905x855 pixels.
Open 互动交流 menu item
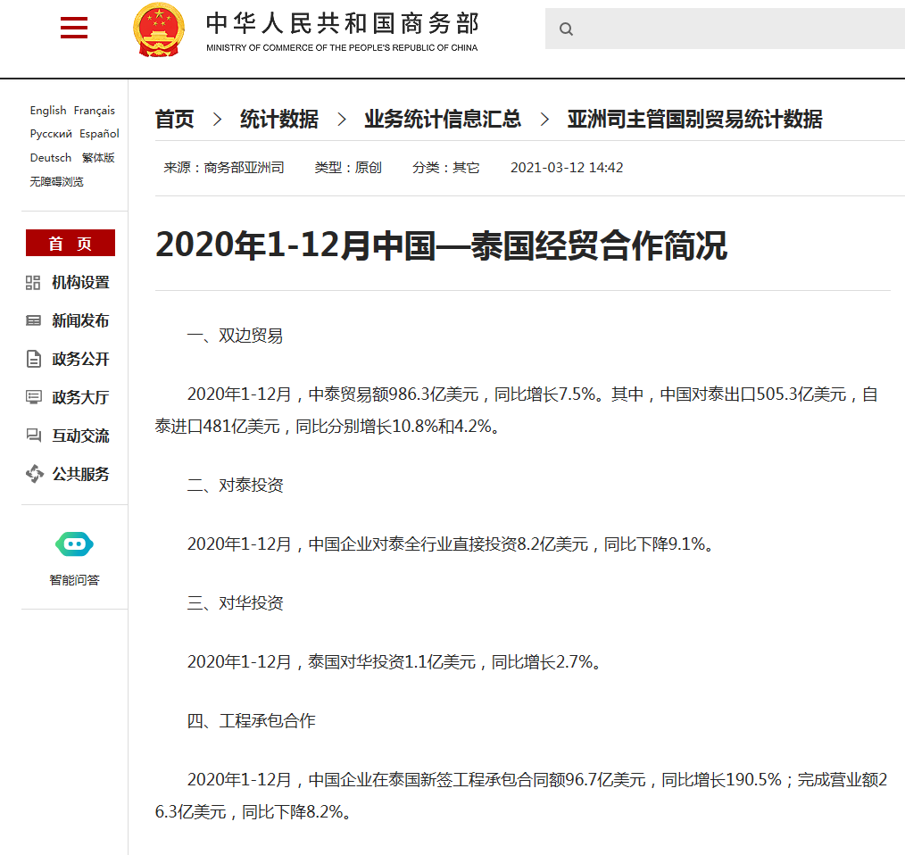[81, 436]
